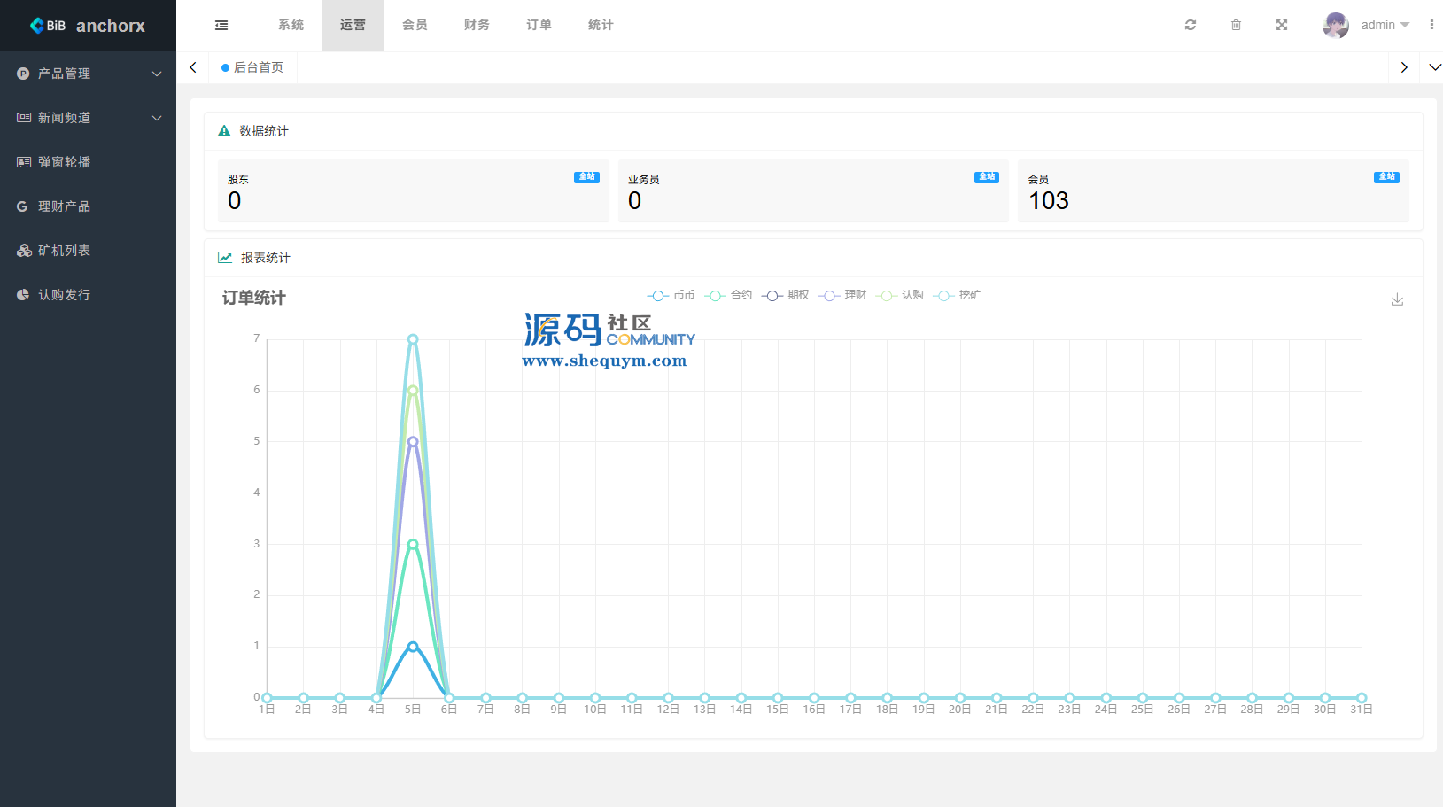Hide the 挖矿 series from the chart

(958, 296)
